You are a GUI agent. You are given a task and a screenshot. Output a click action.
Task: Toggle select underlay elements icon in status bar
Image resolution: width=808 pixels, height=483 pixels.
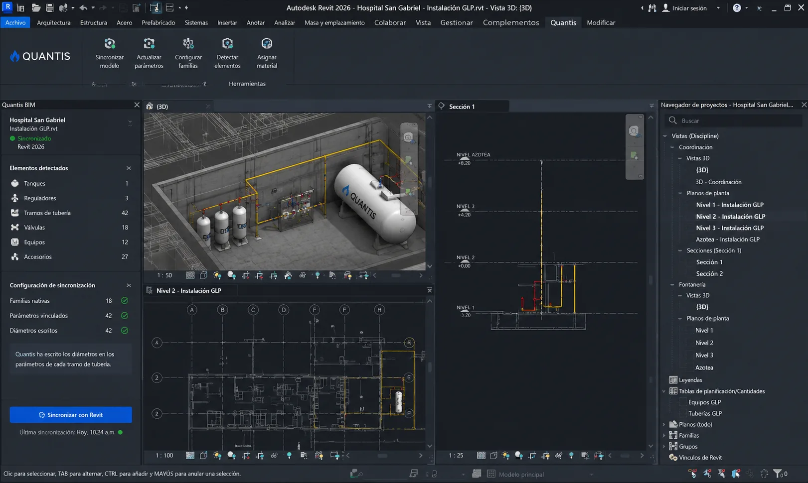click(707, 474)
